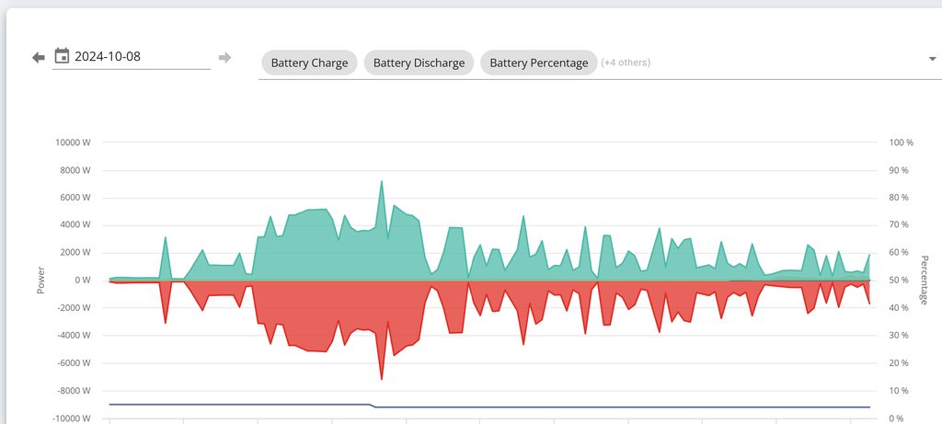Image resolution: width=942 pixels, height=424 pixels.
Task: Click the 50 % axis label
Action: tap(901, 280)
